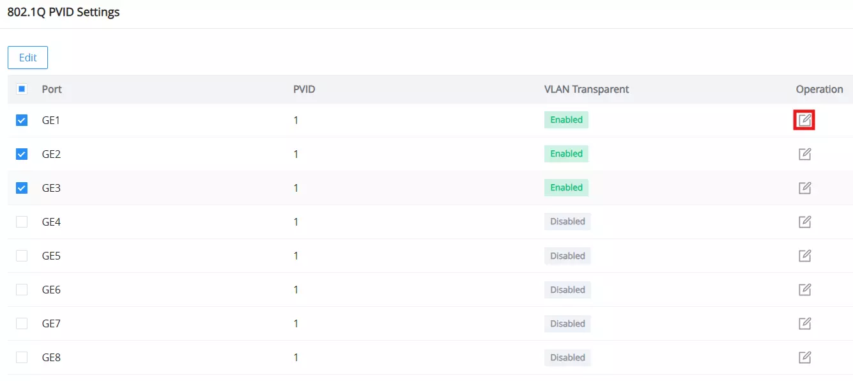Enable the GE8 row checkbox
The width and height of the screenshot is (853, 381).
tap(22, 357)
